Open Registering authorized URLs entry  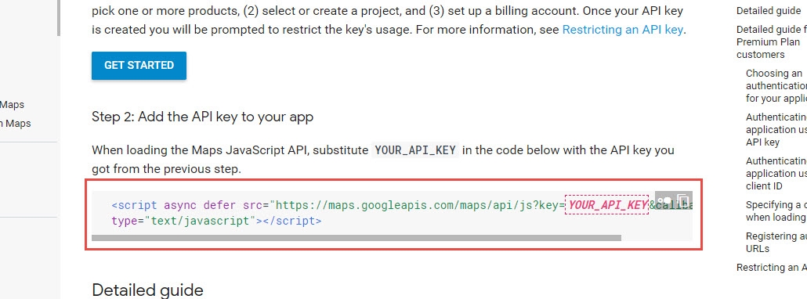point(776,242)
